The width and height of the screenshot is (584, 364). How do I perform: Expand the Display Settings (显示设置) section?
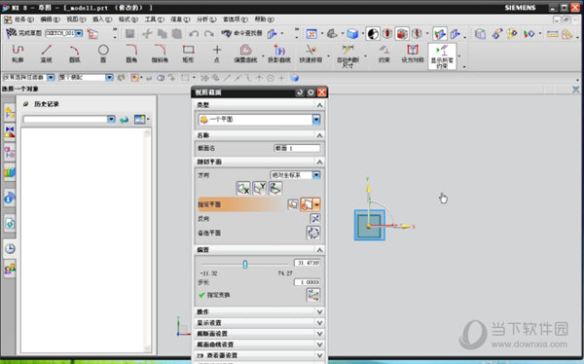(319, 323)
